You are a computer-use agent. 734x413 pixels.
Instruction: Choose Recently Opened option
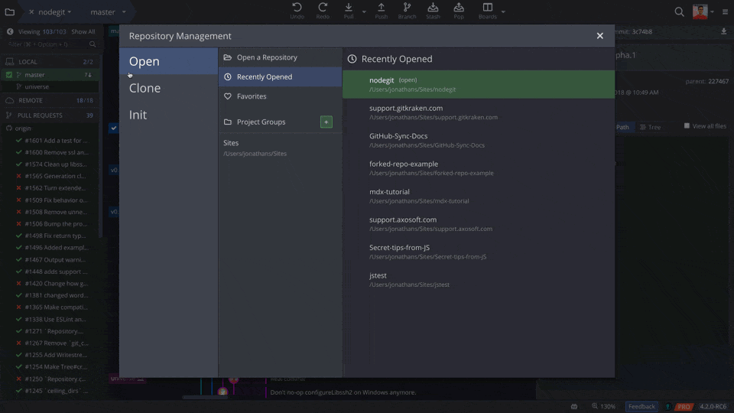click(280, 76)
